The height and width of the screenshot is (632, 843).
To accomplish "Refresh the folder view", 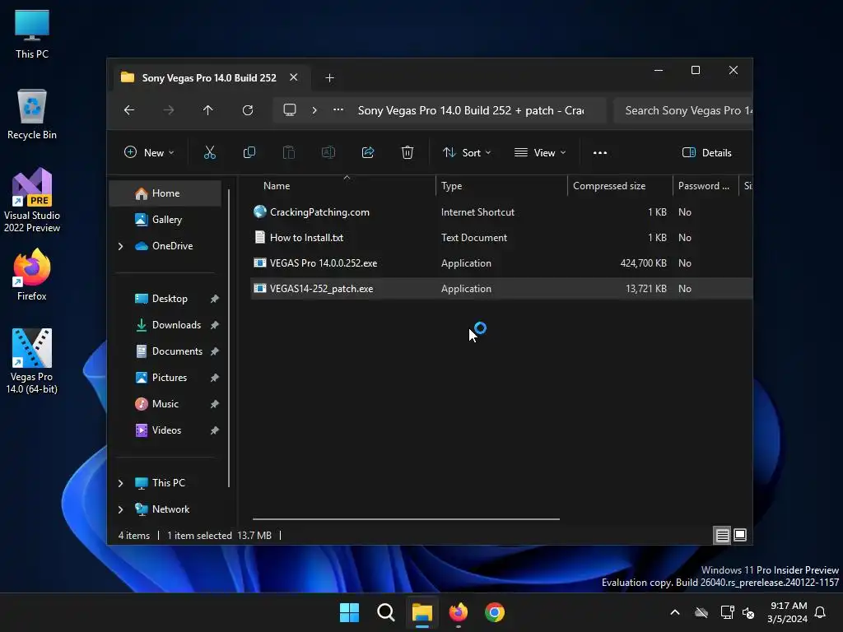I will (248, 110).
